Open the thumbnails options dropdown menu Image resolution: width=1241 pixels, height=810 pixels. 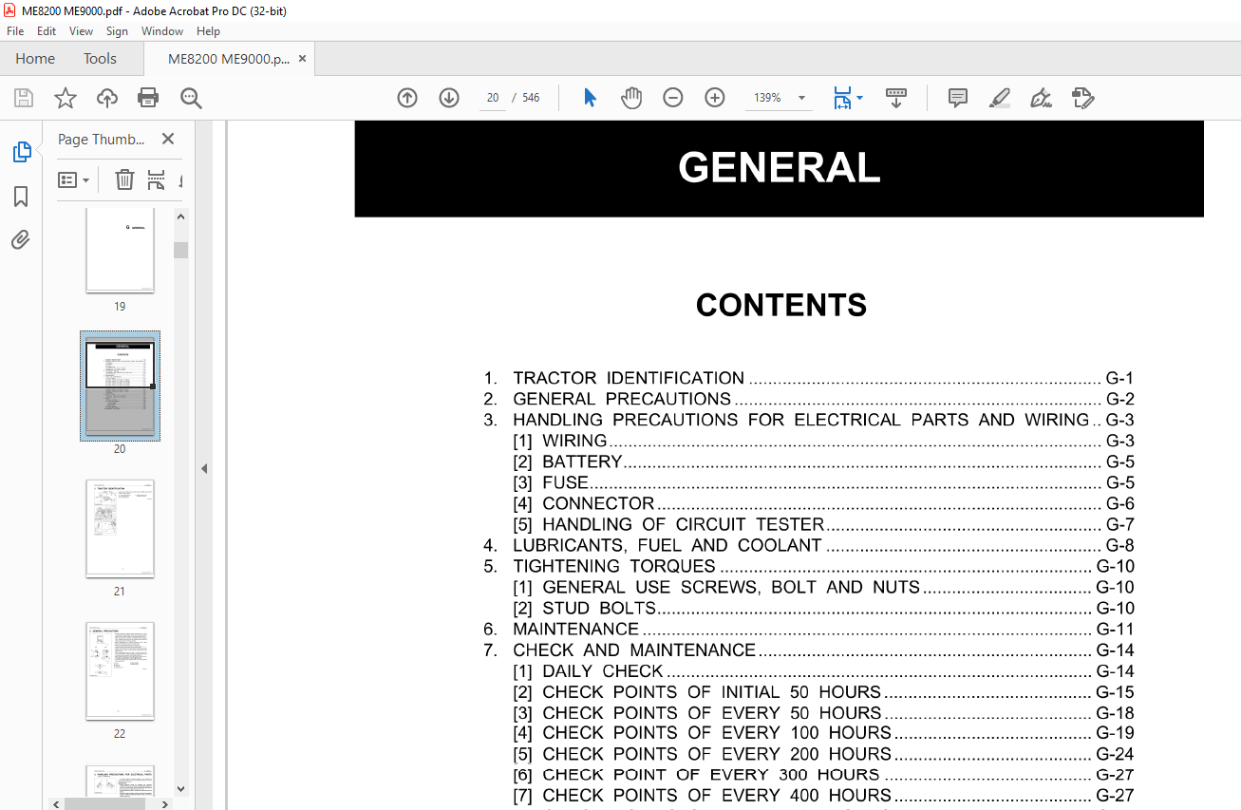pos(73,179)
